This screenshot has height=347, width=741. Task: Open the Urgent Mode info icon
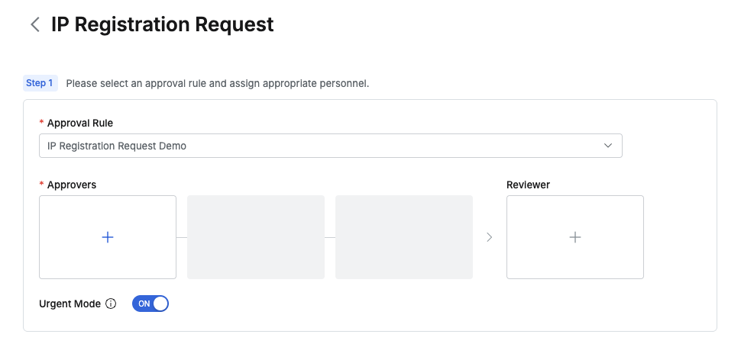(x=111, y=304)
